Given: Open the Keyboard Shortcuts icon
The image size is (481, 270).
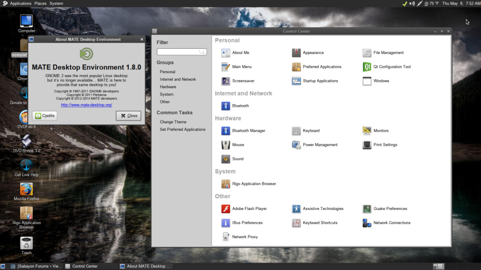Looking at the screenshot, I should (x=296, y=223).
